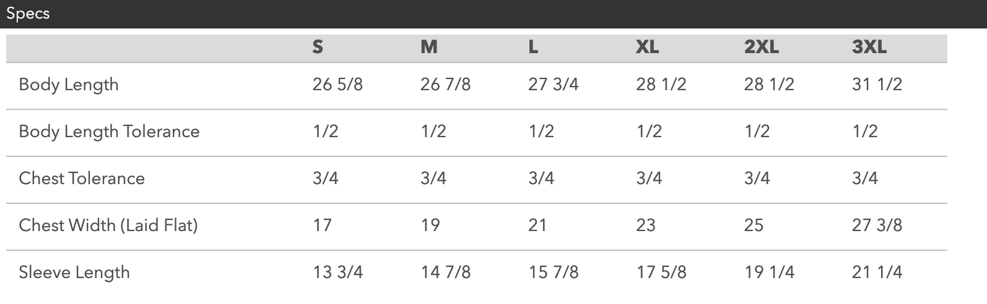Click the 26 5/8 body length value

click(337, 85)
